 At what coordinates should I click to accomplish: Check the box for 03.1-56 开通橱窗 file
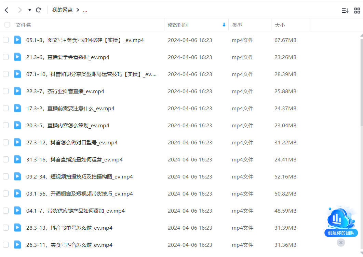point(6,194)
